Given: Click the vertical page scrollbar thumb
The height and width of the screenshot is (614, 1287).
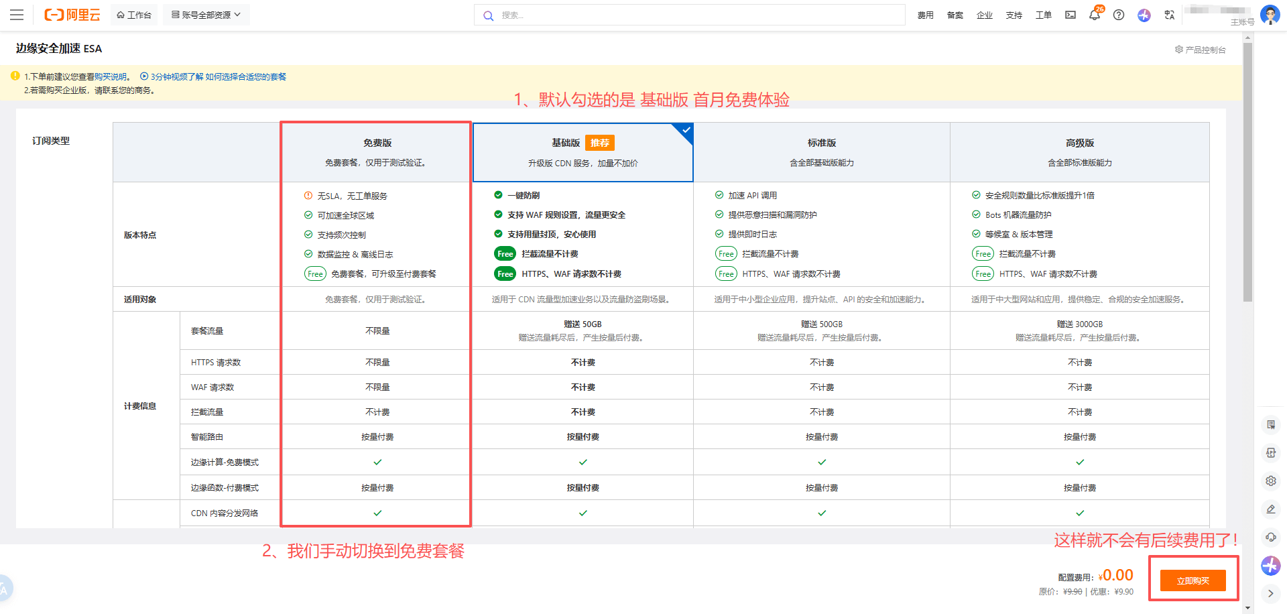Looking at the screenshot, I should point(1247,174).
